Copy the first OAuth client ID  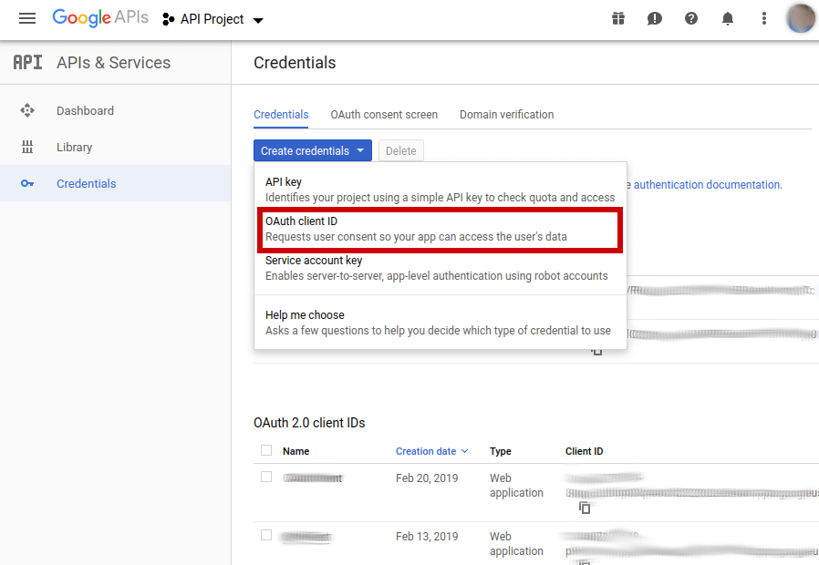pos(585,508)
